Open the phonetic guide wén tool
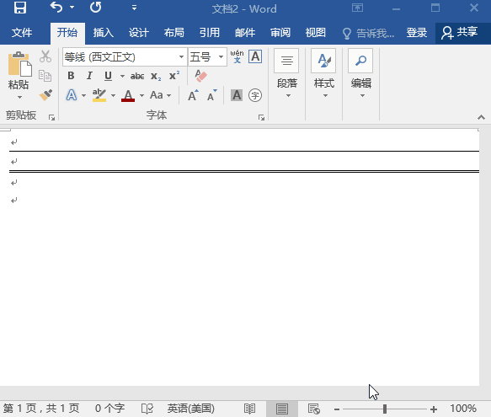Image resolution: width=491 pixels, height=417 pixels. (x=237, y=56)
